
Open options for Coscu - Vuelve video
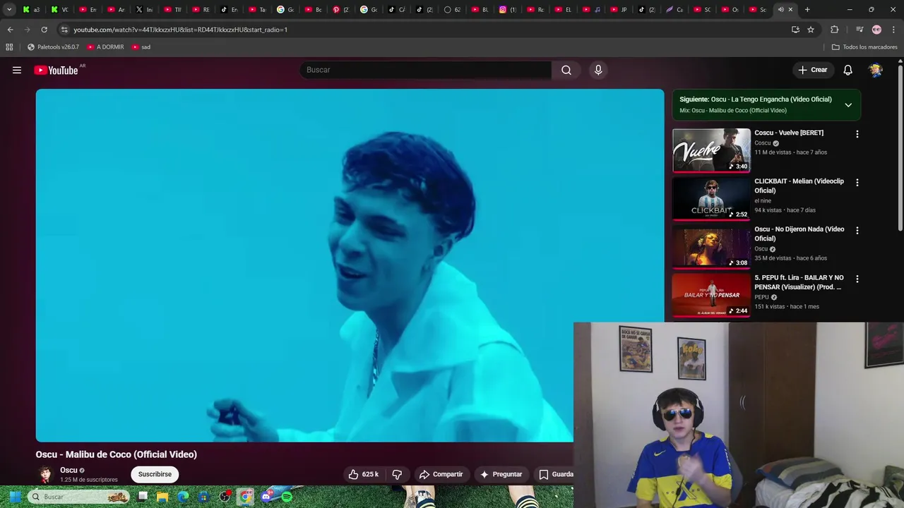[857, 134]
